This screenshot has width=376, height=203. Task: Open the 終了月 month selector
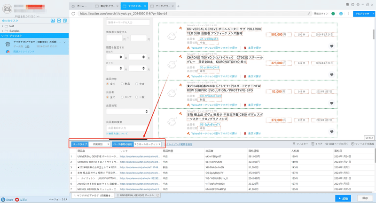(x=138, y=68)
